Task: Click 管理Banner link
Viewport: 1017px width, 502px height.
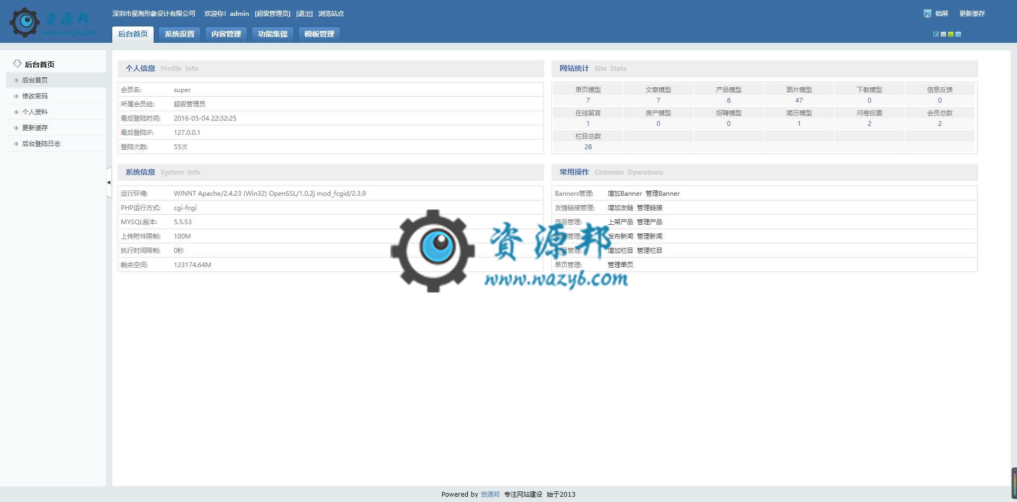Action: 663,194
